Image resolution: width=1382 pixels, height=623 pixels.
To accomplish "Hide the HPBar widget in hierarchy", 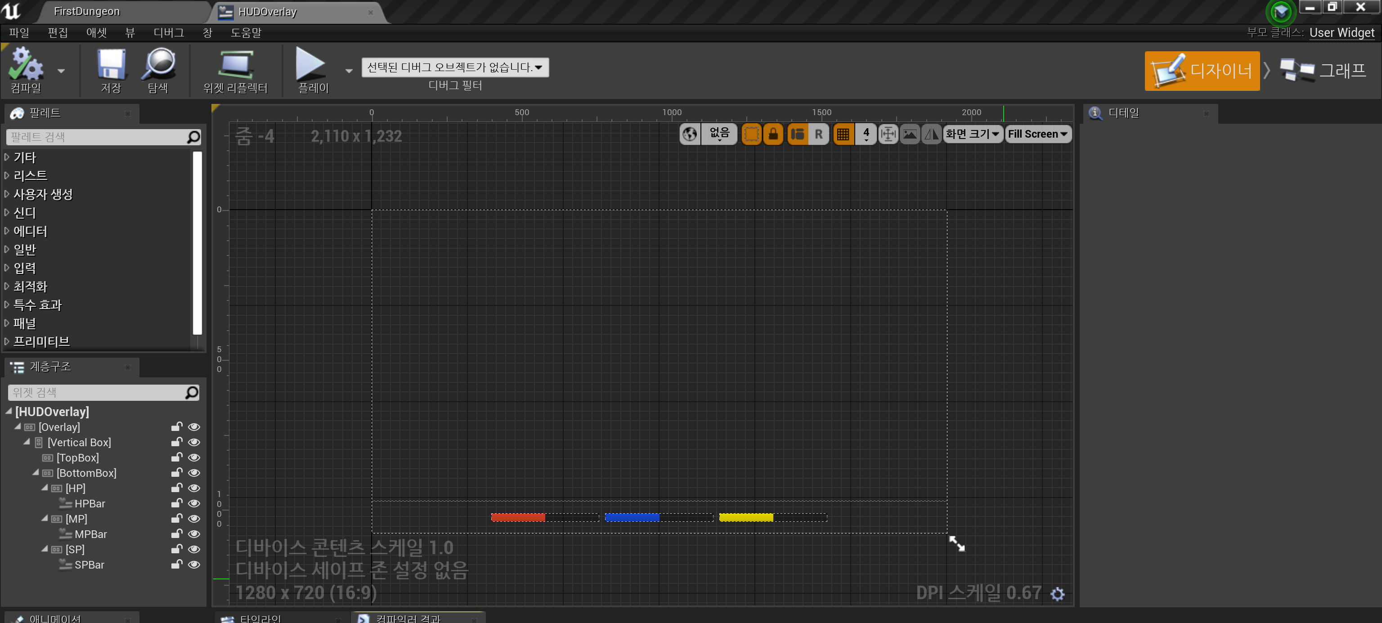I will [x=194, y=503].
